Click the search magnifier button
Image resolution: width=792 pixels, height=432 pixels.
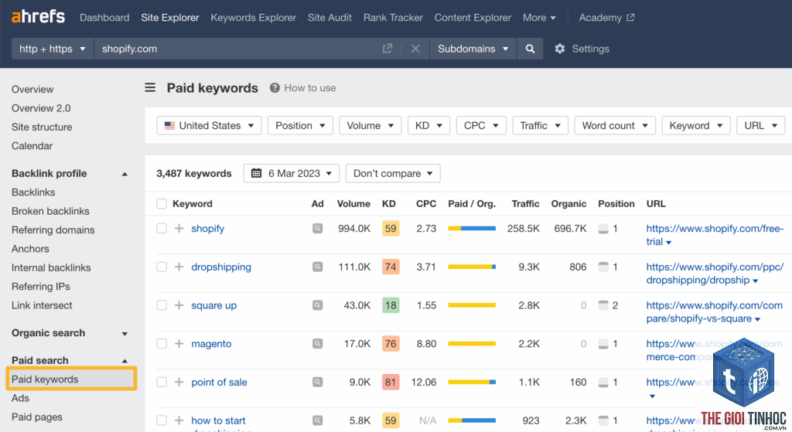pos(530,49)
